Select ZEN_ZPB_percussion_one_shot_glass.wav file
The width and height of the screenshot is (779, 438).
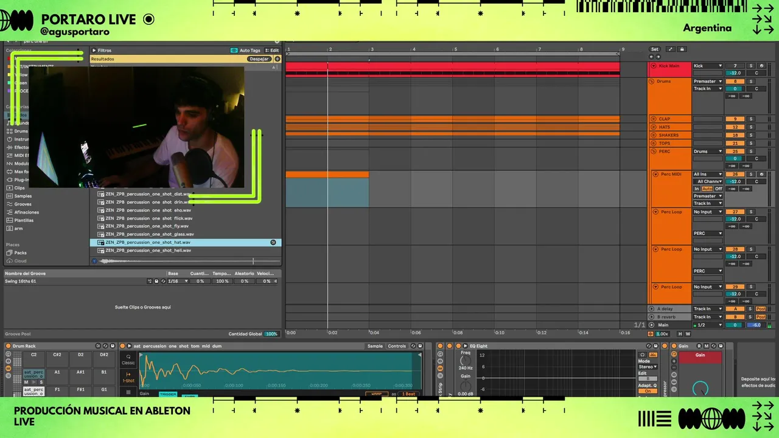tap(185, 234)
